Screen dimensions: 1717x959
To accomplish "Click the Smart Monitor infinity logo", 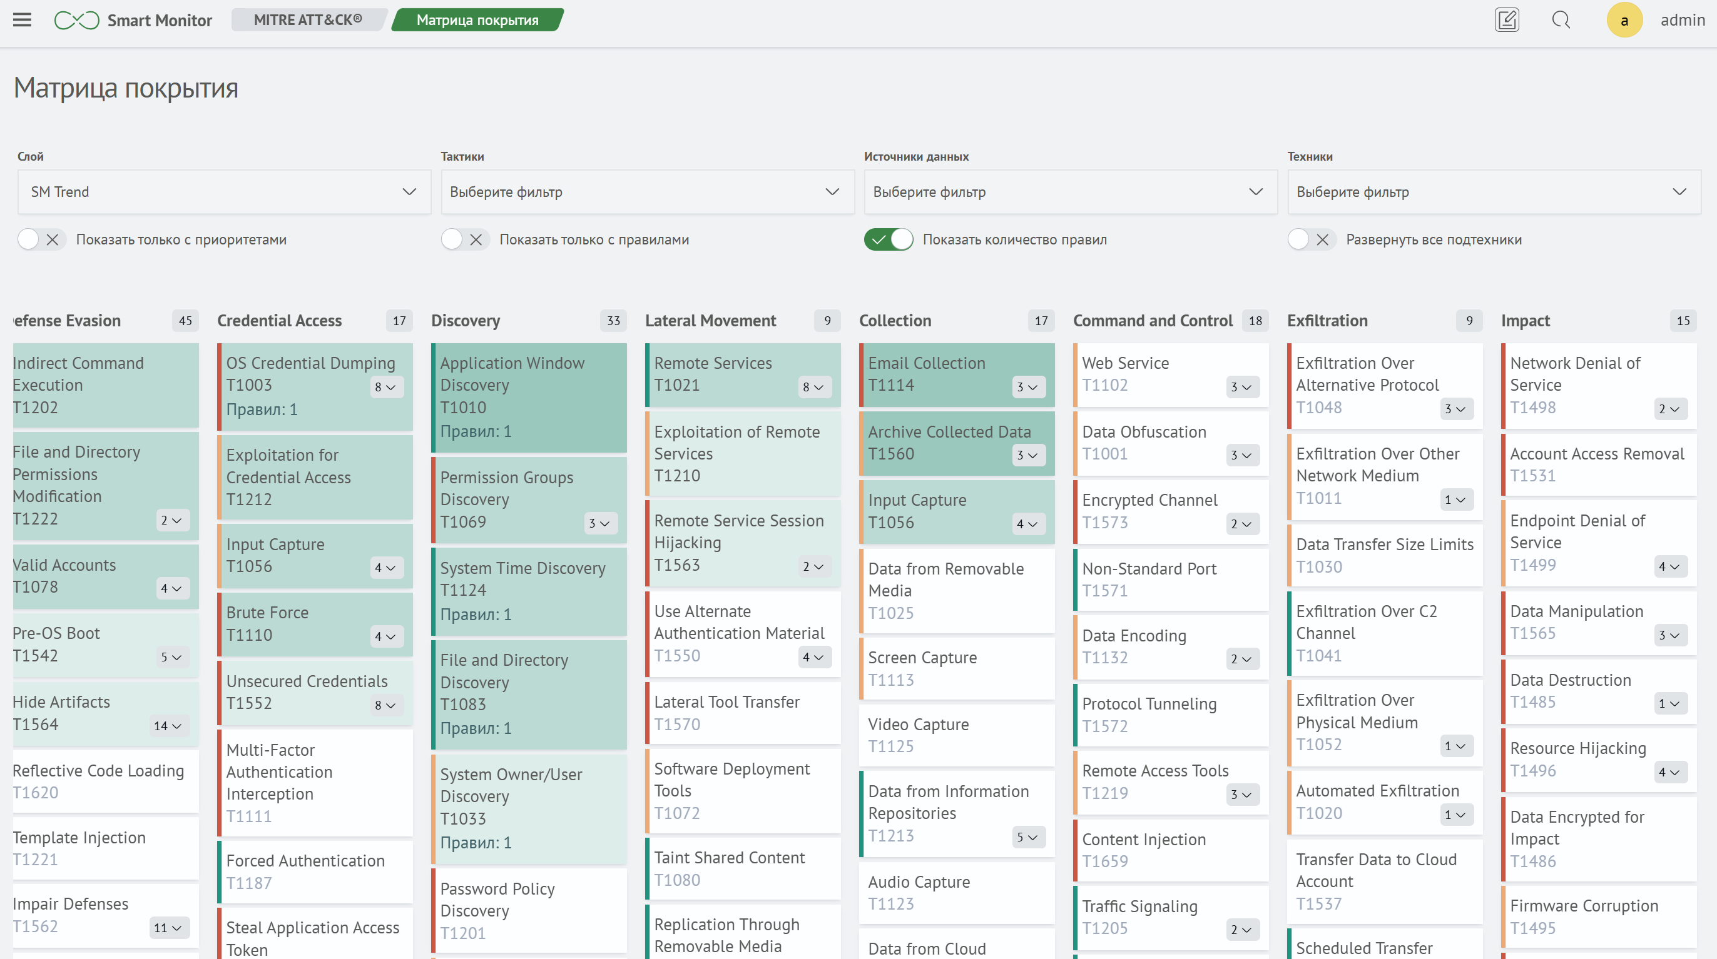I will 76,20.
